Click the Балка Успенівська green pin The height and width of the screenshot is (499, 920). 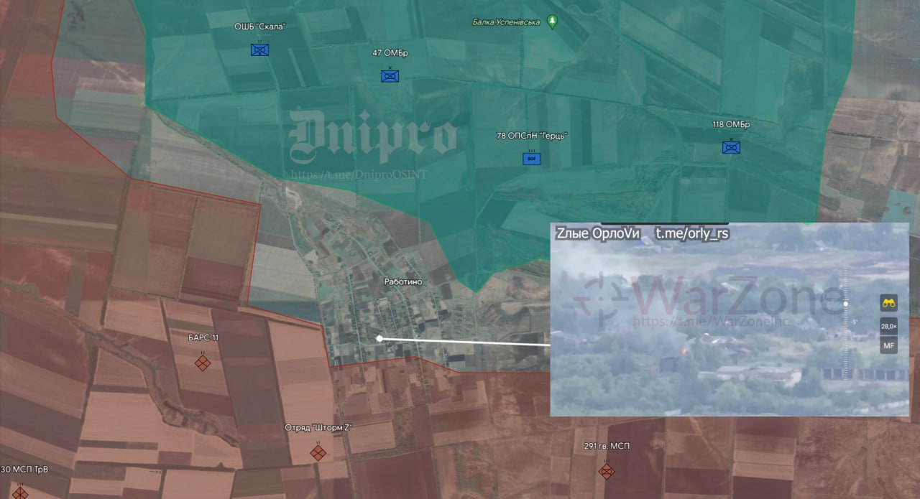552,22
